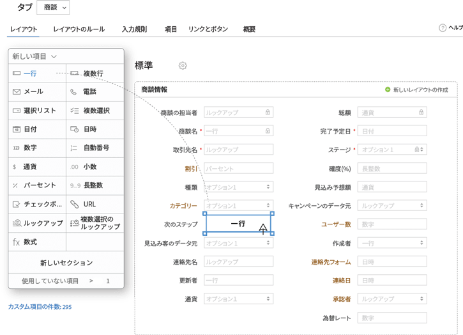
Task: Click the 割引 percent input field
Action: pos(238,168)
